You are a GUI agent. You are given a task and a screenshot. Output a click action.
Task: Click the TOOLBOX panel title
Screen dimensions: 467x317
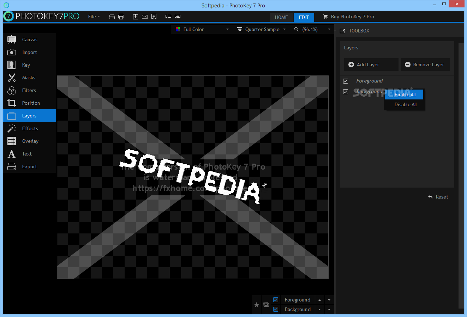(359, 31)
